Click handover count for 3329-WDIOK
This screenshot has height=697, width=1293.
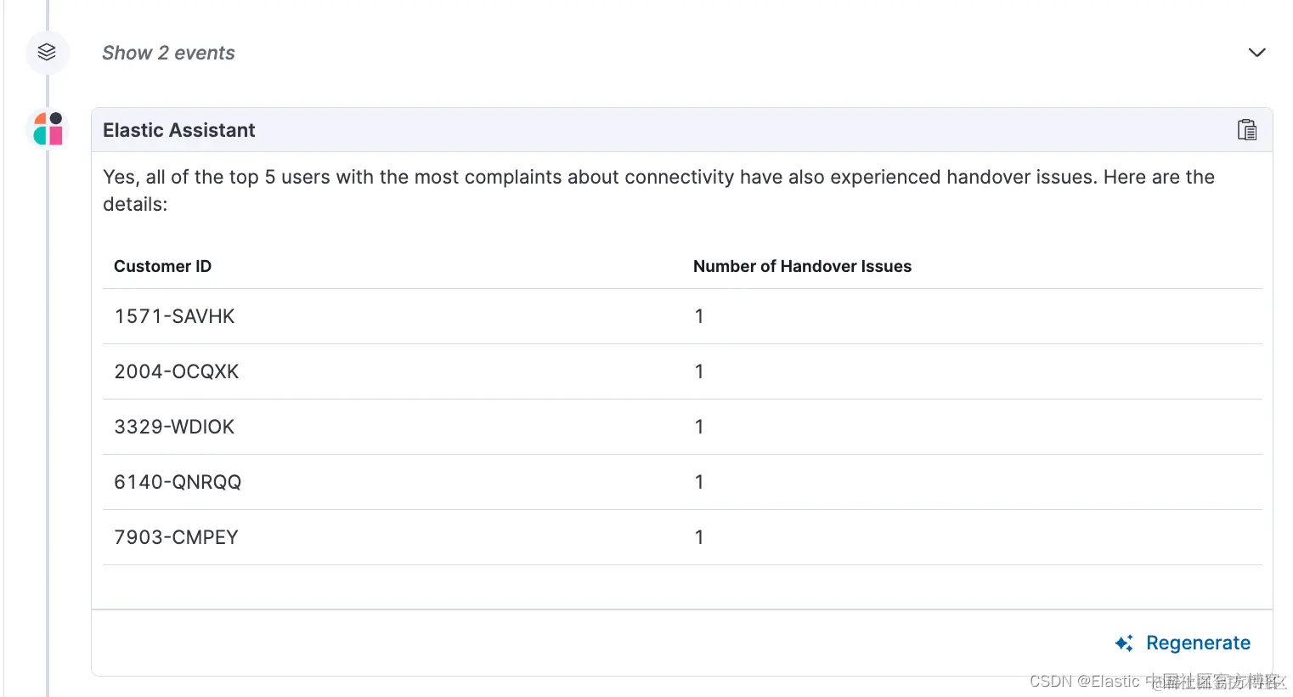tap(698, 427)
